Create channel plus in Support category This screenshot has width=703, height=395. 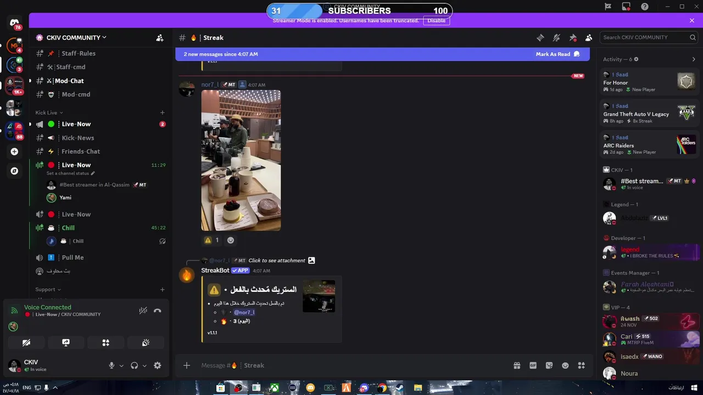tap(162, 289)
